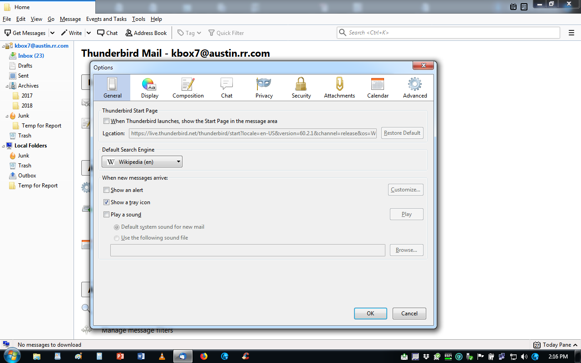
Task: Open the Calendar options panel
Action: point(378,88)
